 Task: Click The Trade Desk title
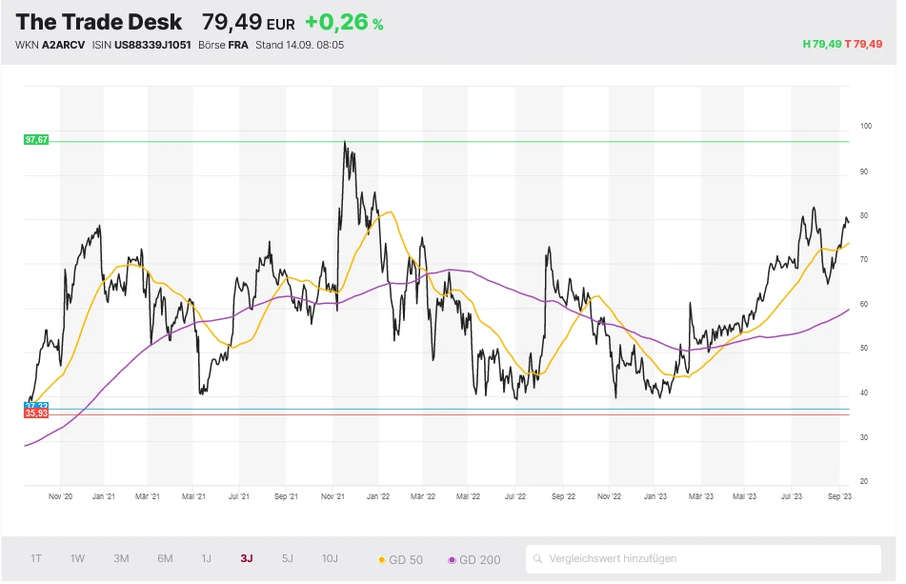tap(99, 21)
